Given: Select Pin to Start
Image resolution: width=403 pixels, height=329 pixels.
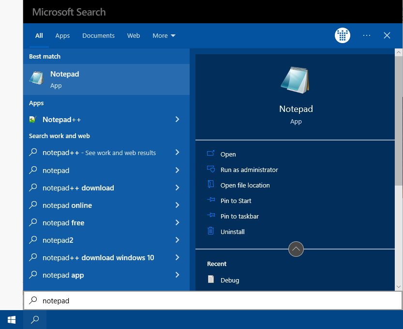Looking at the screenshot, I should click(236, 201).
